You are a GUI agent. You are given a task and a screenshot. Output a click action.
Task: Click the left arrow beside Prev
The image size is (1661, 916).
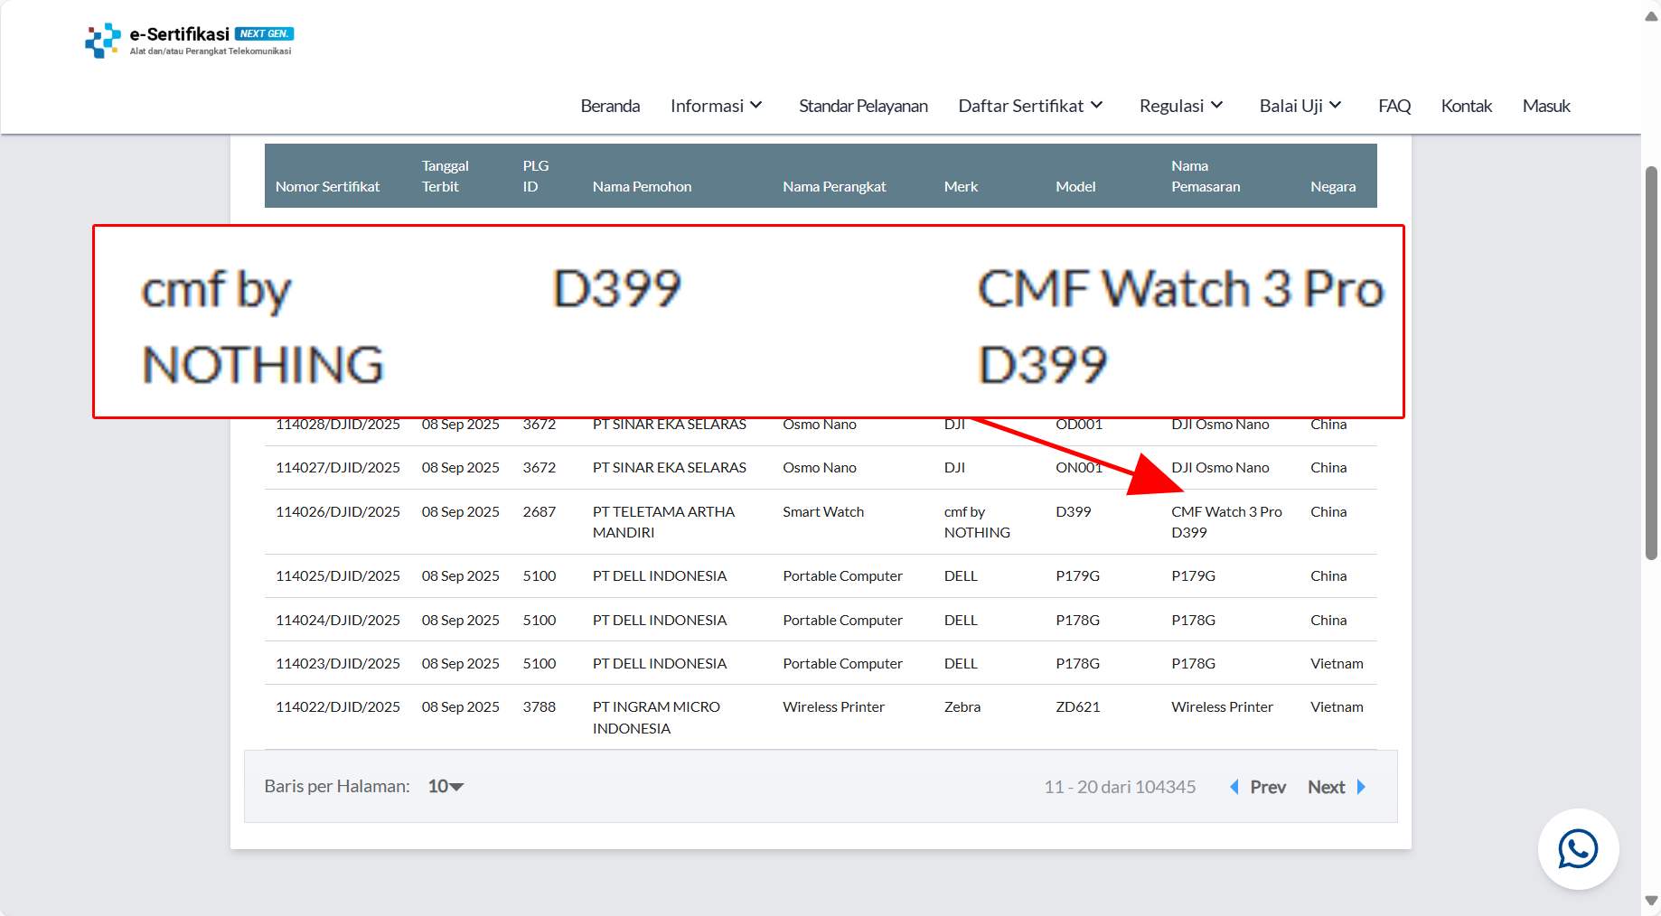(x=1234, y=787)
